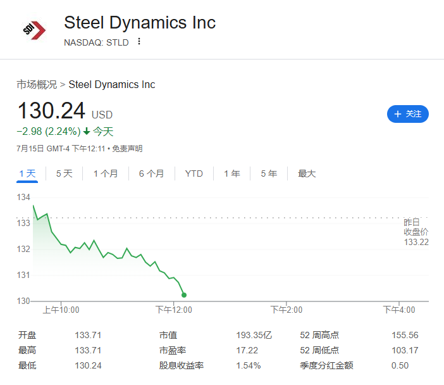Screen dimensions: 444x385
Task: Show the 1 年 chart range
Action: tap(232, 174)
